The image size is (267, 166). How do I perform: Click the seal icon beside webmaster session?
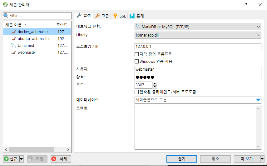(13, 52)
